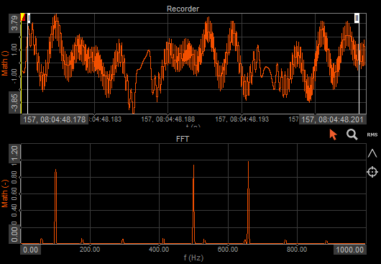Edit recorder Y-axis maximum 3.79
The width and height of the screenshot is (381, 264).
[14, 23]
